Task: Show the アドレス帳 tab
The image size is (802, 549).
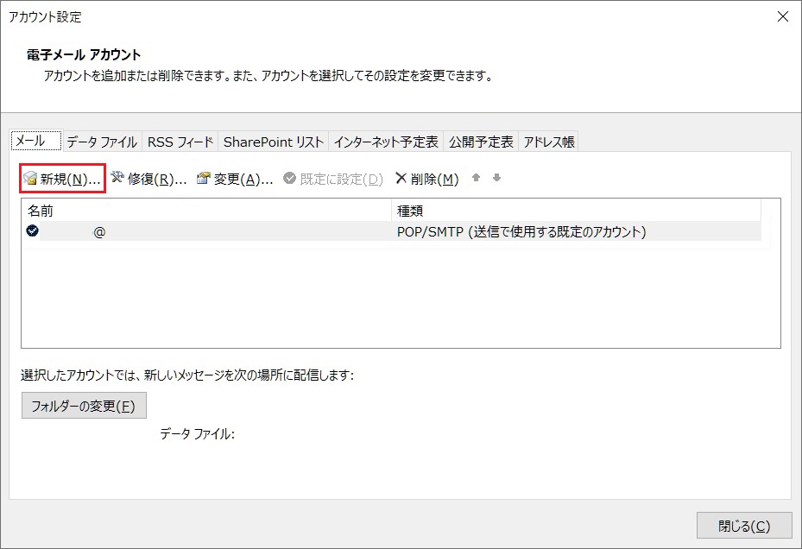Action: (x=549, y=142)
